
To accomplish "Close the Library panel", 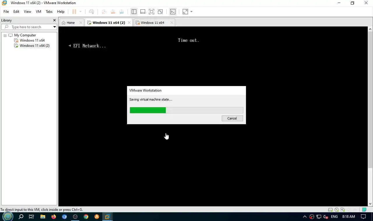I will pos(54,20).
